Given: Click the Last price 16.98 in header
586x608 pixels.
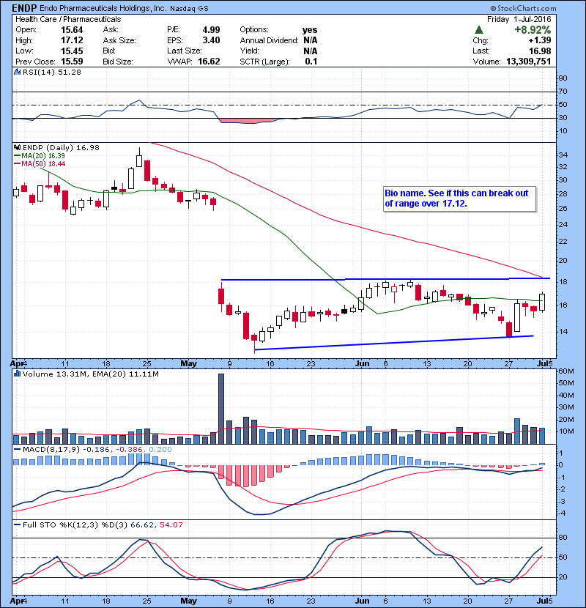Looking at the screenshot, I should 540,51.
